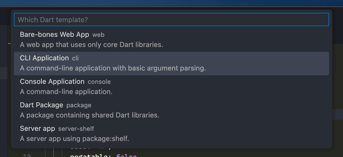The height and width of the screenshot is (157, 343).
Task: Click line number 10 in the editor gutter
Action: (27, 155)
